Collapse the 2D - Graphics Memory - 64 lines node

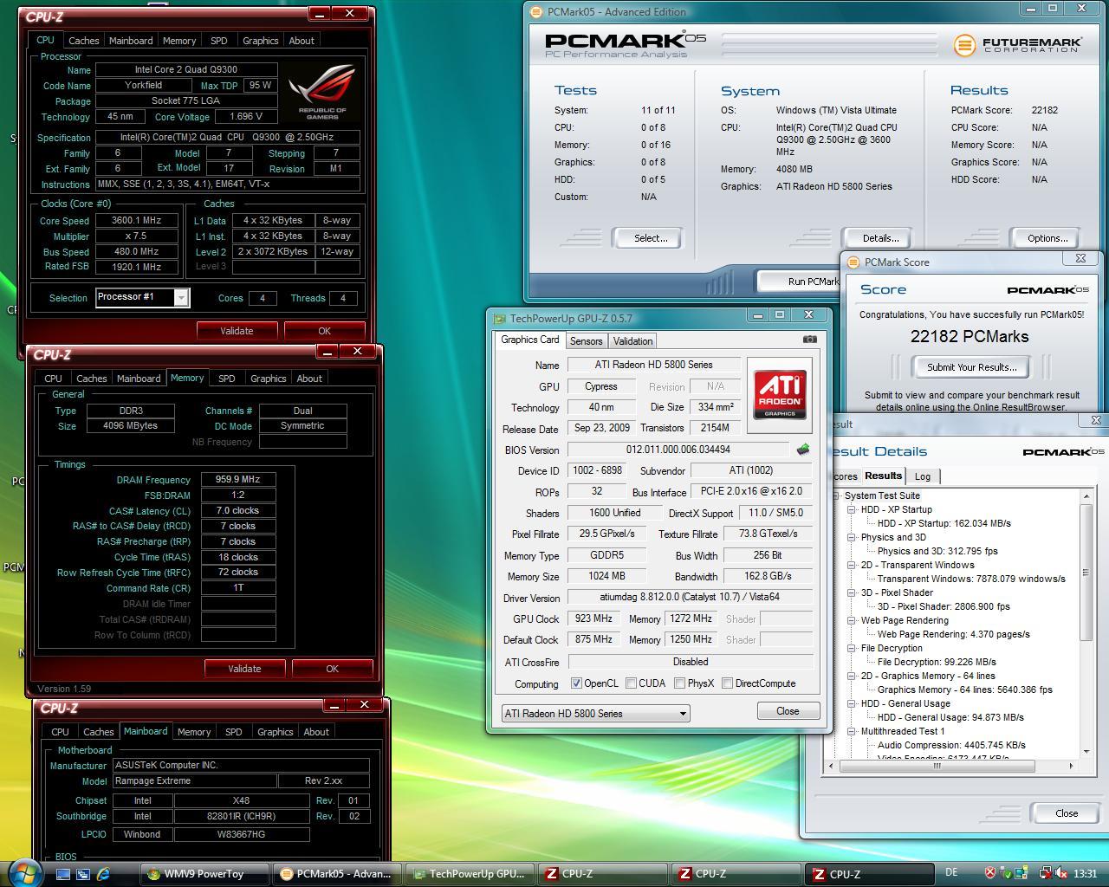(852, 676)
